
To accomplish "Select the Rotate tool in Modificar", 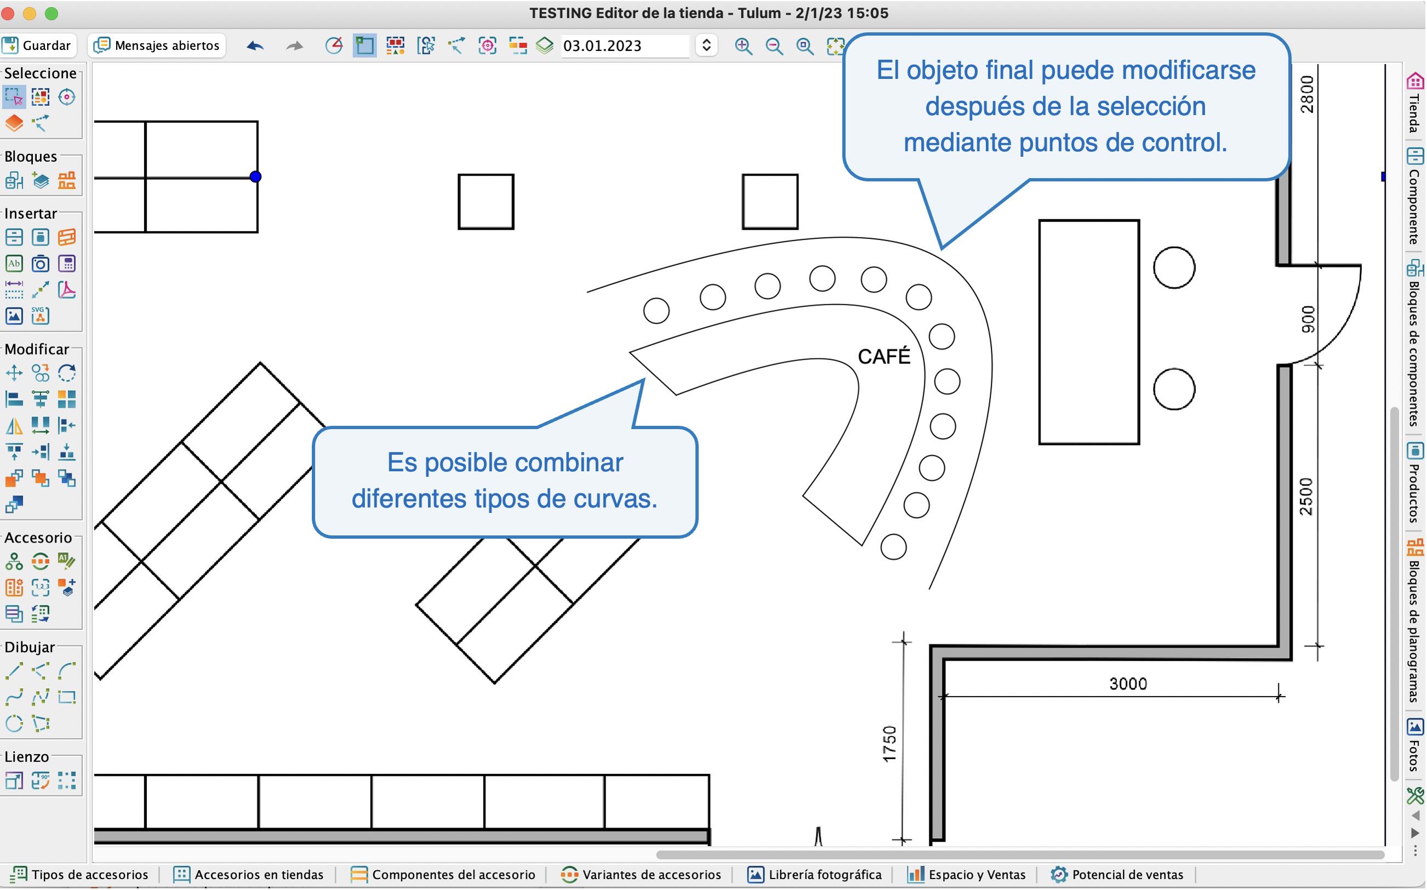I will tap(66, 373).
